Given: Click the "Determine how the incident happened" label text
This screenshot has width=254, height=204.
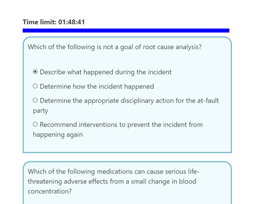Looking at the screenshot, I should coord(97,86).
